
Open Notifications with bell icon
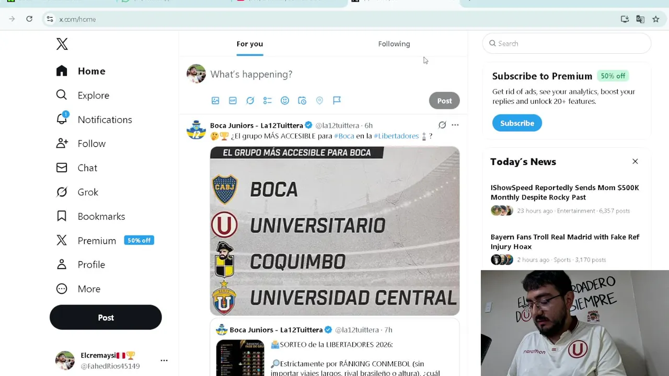click(94, 119)
